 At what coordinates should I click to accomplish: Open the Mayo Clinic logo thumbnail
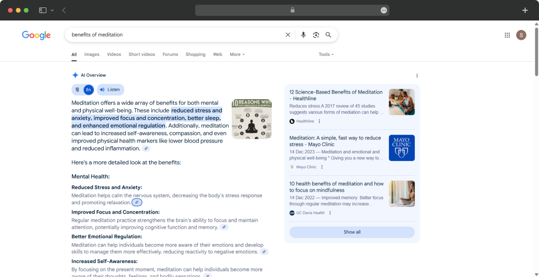click(401, 148)
